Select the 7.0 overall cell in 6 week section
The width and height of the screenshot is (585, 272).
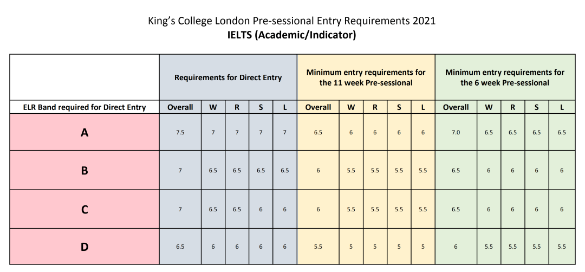coord(456,132)
